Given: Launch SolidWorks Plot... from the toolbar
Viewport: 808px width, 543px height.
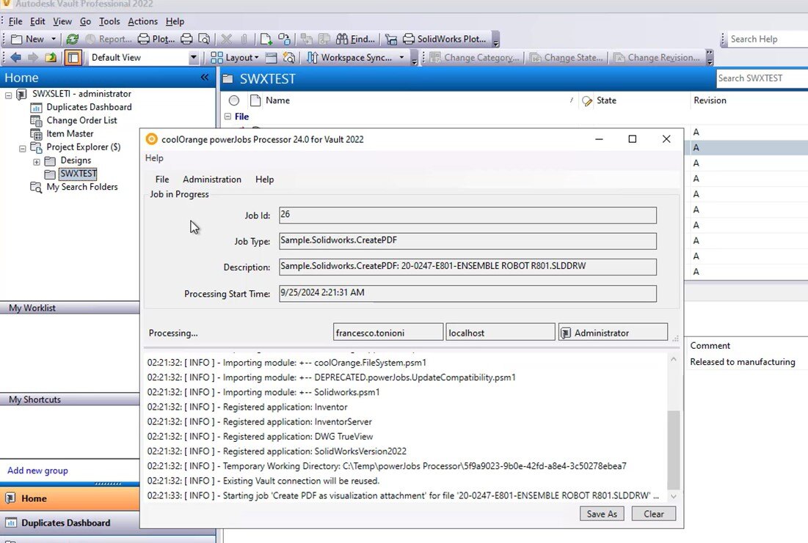Looking at the screenshot, I should (444, 39).
